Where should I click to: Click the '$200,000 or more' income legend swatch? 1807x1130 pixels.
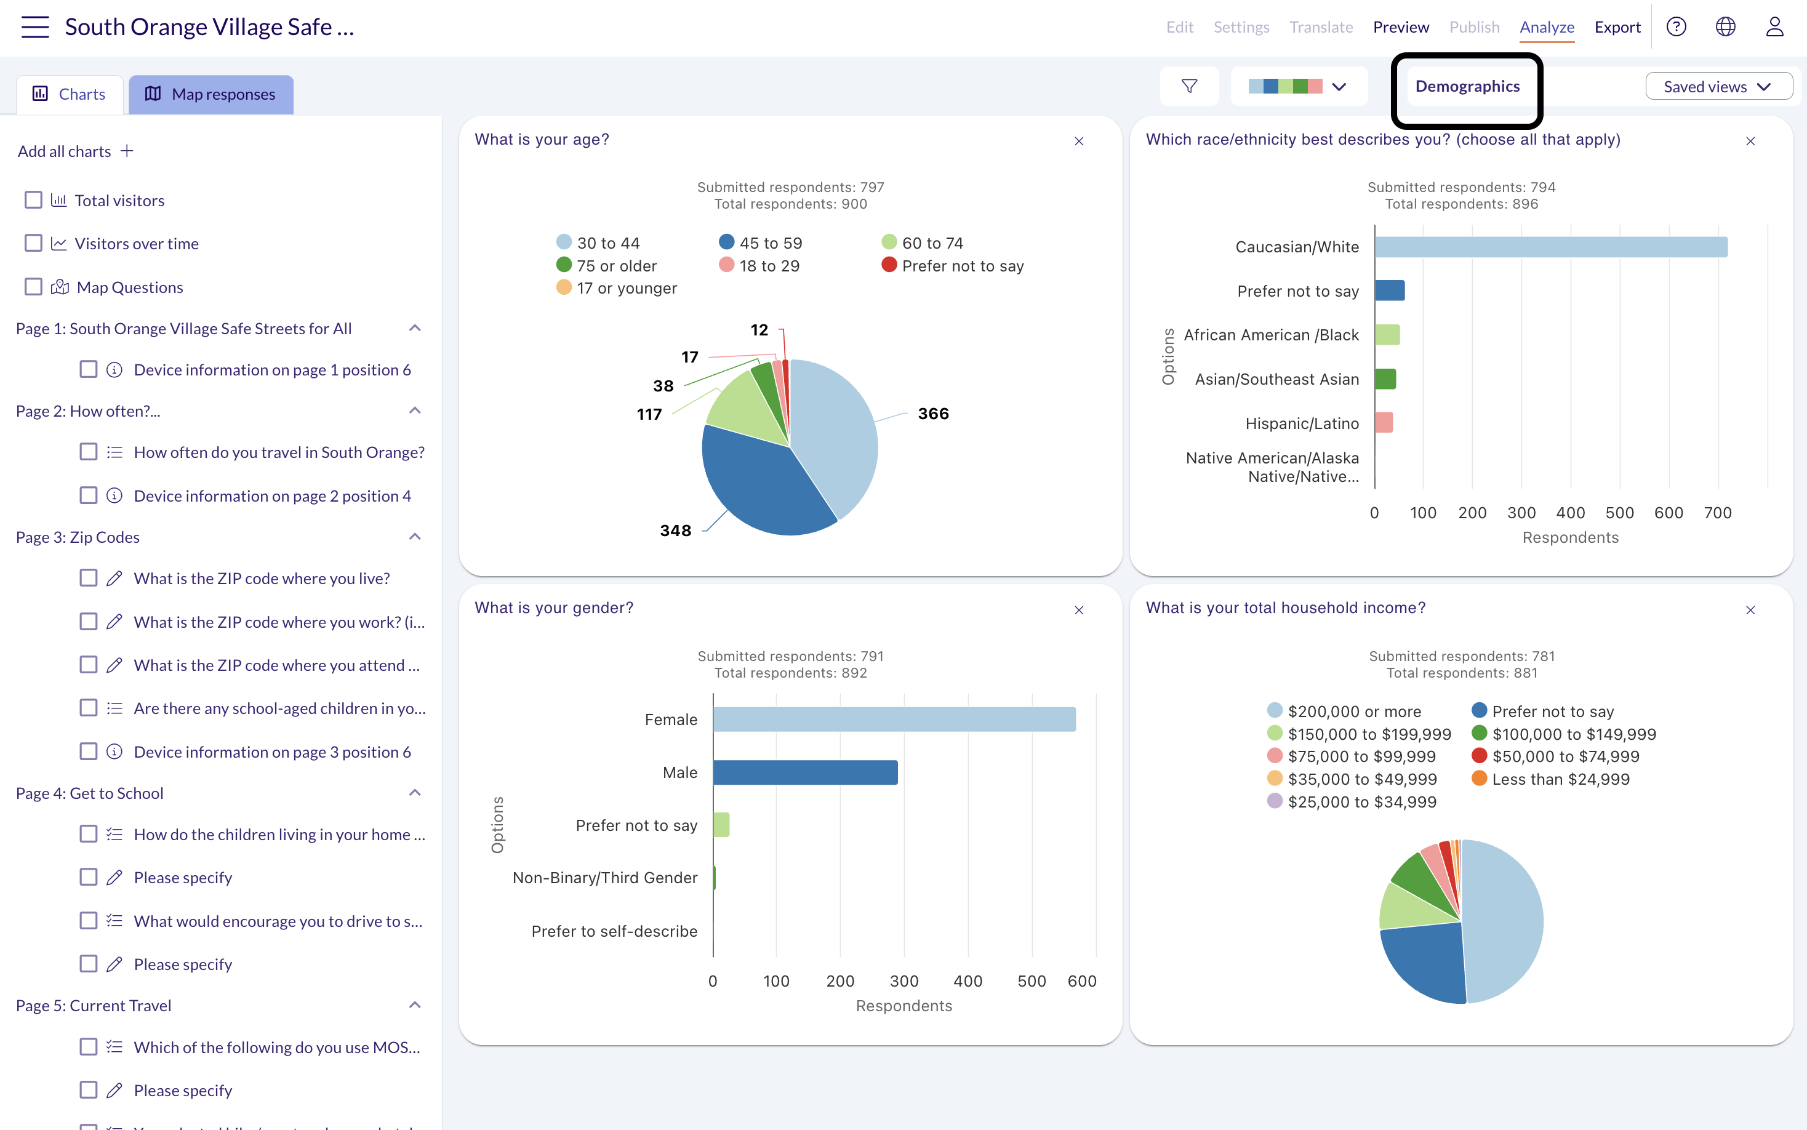click(1275, 711)
